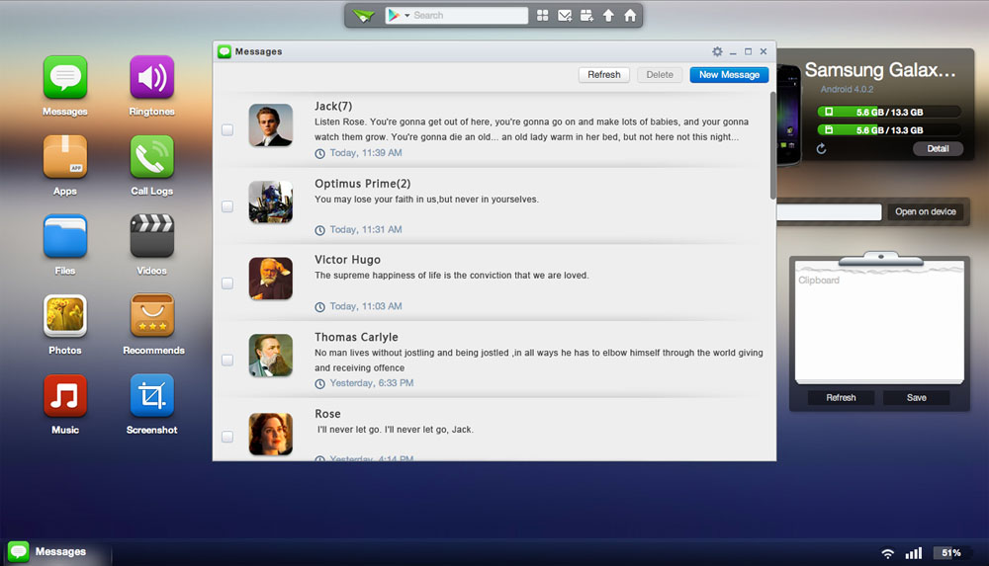Click Thomas Carlyle's avatar thumbnail
The image size is (989, 566).
[271, 356]
